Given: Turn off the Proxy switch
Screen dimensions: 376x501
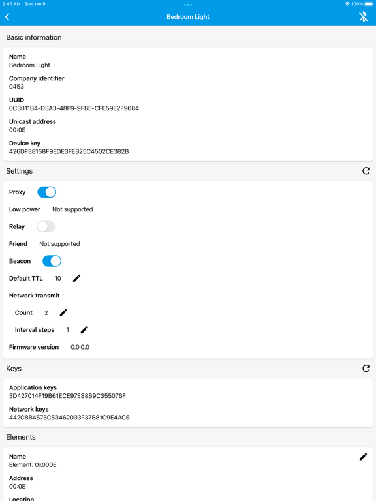Looking at the screenshot, I should [x=47, y=192].
